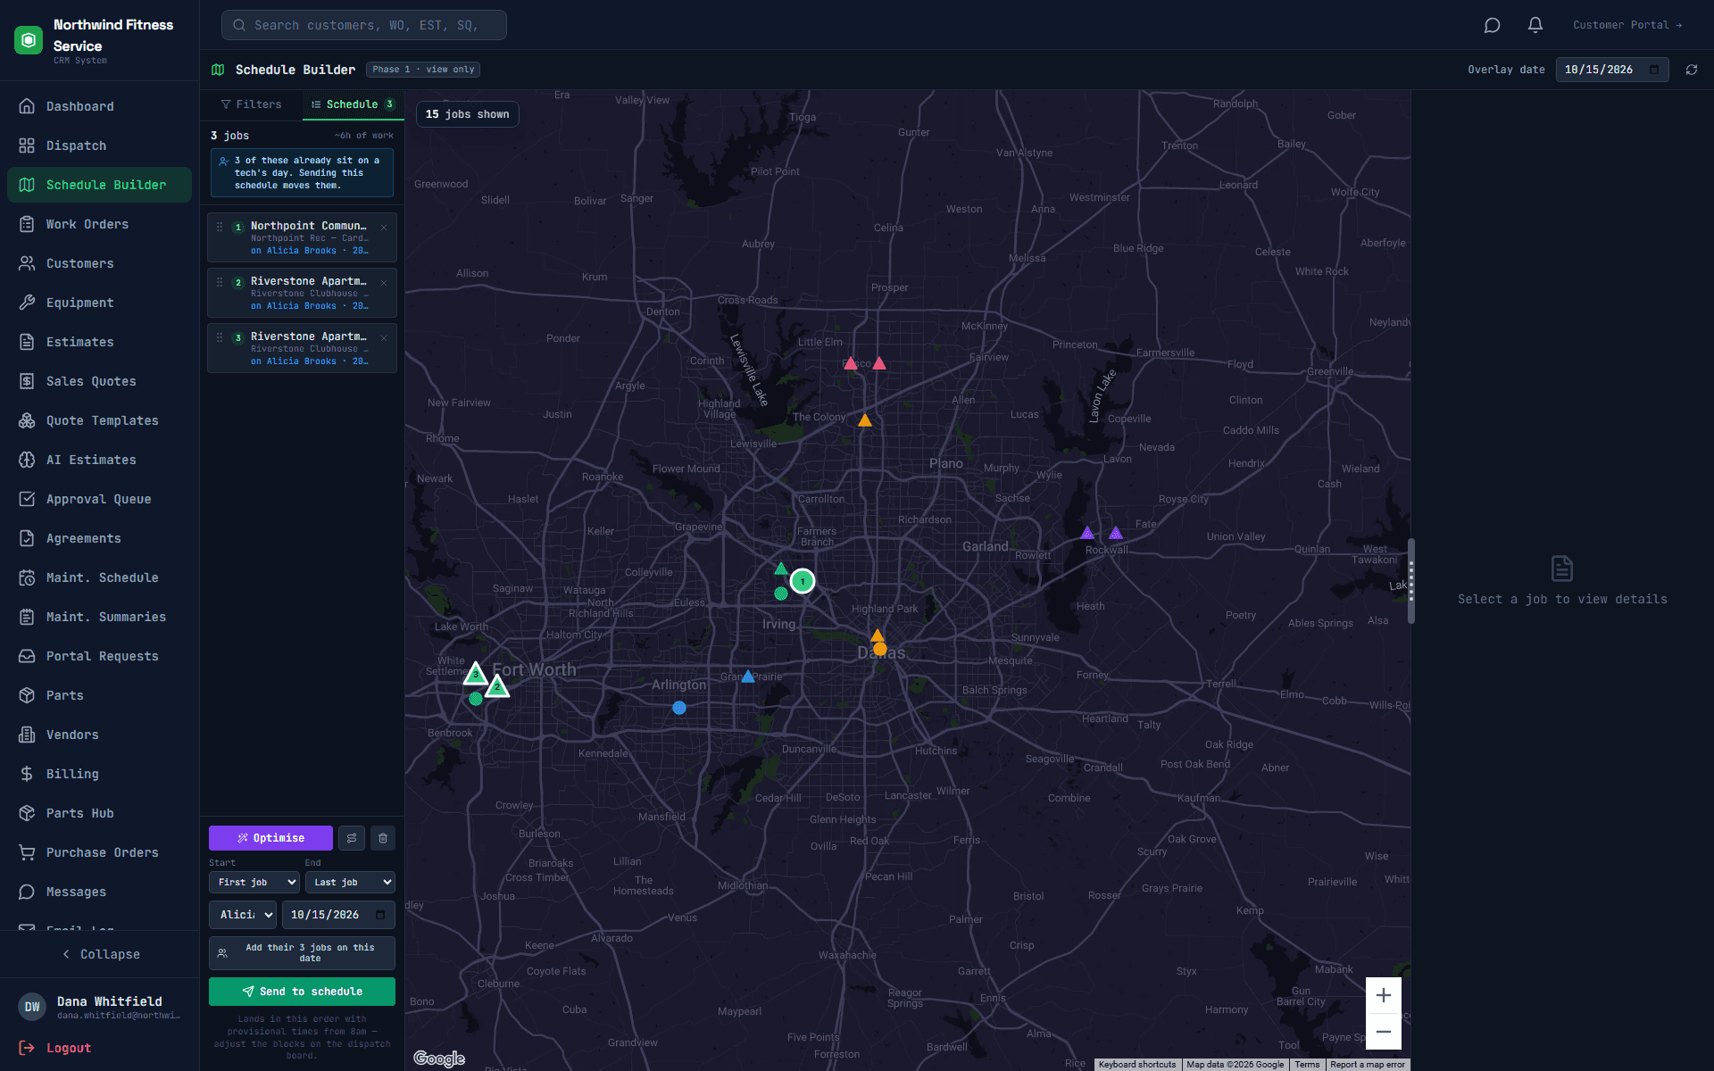The height and width of the screenshot is (1071, 1714).
Task: Open the Approval Queue page
Action: (99, 499)
